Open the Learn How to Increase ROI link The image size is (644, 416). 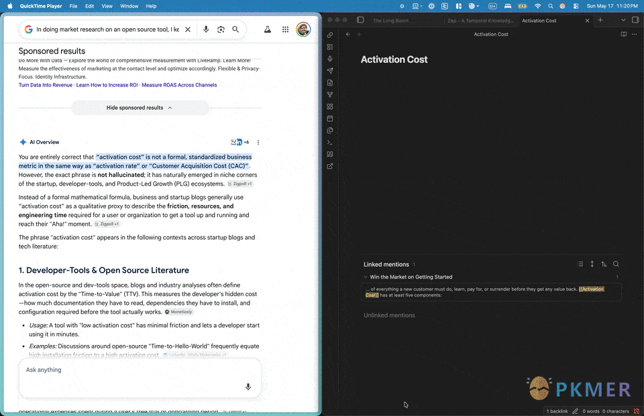coord(107,85)
